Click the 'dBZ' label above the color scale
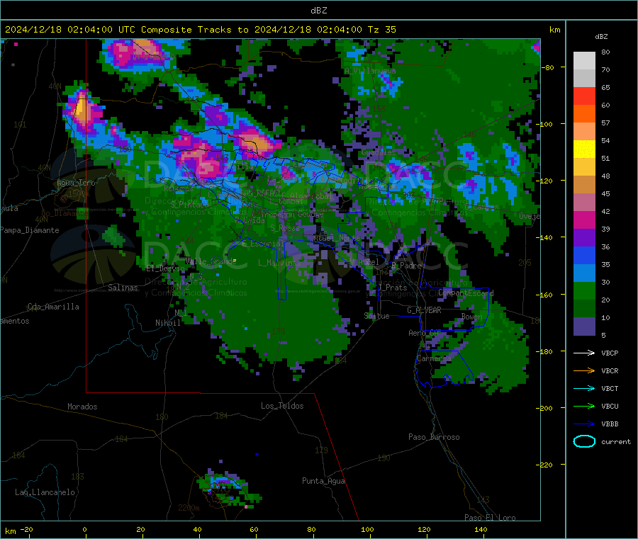638x539 pixels. click(x=601, y=37)
